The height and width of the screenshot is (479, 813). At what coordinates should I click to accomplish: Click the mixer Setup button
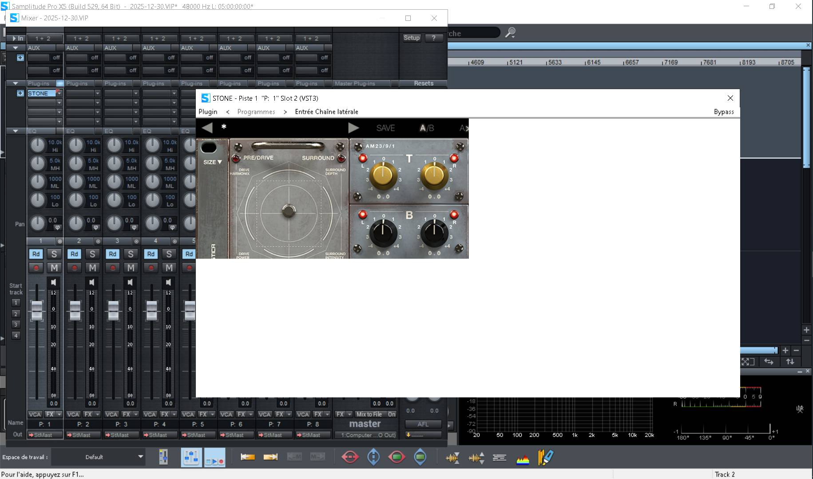[x=412, y=38]
